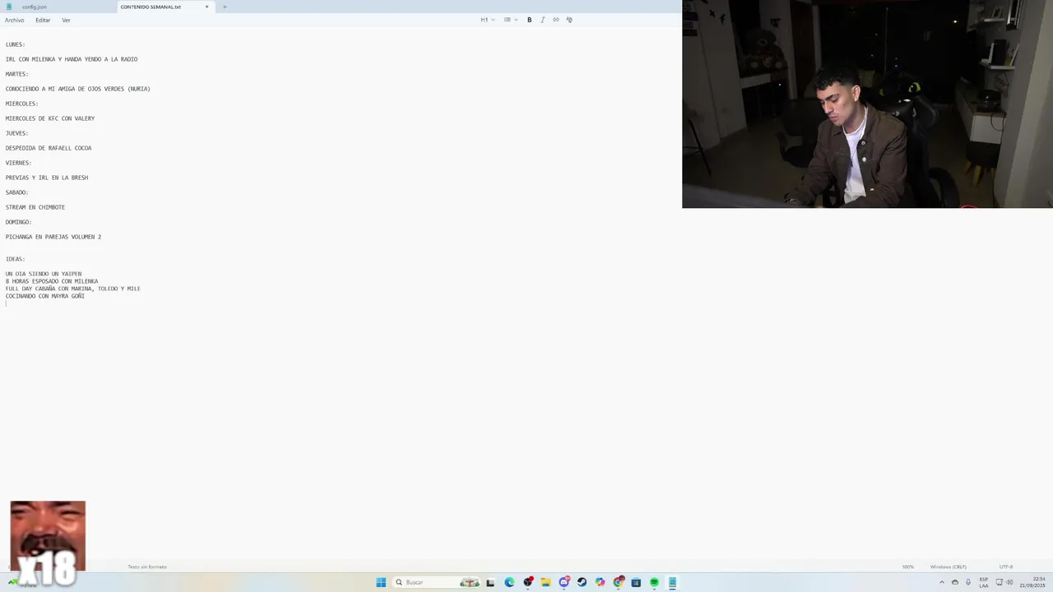The width and height of the screenshot is (1053, 592).
Task: Click line 'PICHANGA EN PAREJAS VOLUMEN 2'
Action: pos(53,237)
